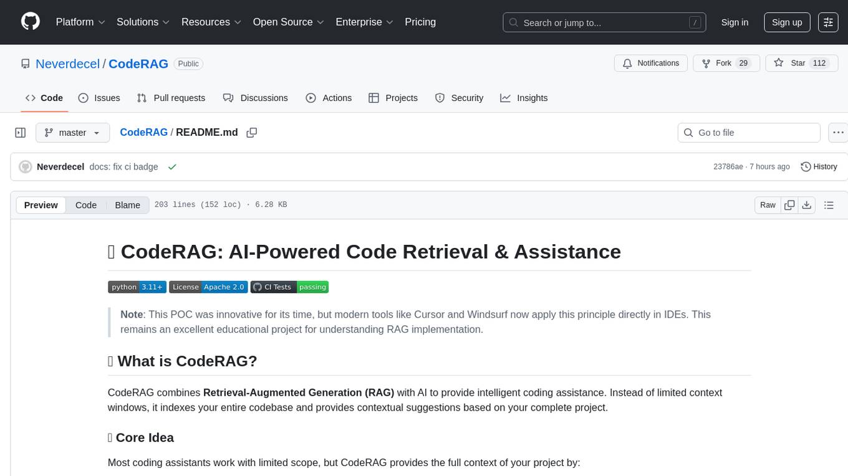The height and width of the screenshot is (476, 848).
Task: Switch to the Projects tab
Action: tap(393, 98)
